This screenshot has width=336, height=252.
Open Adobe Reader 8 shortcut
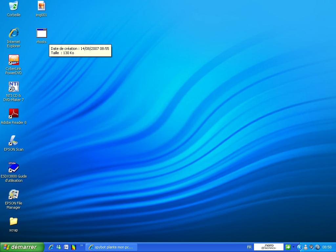pyautogui.click(x=14, y=114)
